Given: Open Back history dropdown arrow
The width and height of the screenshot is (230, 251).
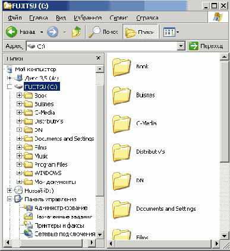Looking at the screenshot, I should pyautogui.click(x=42, y=32).
